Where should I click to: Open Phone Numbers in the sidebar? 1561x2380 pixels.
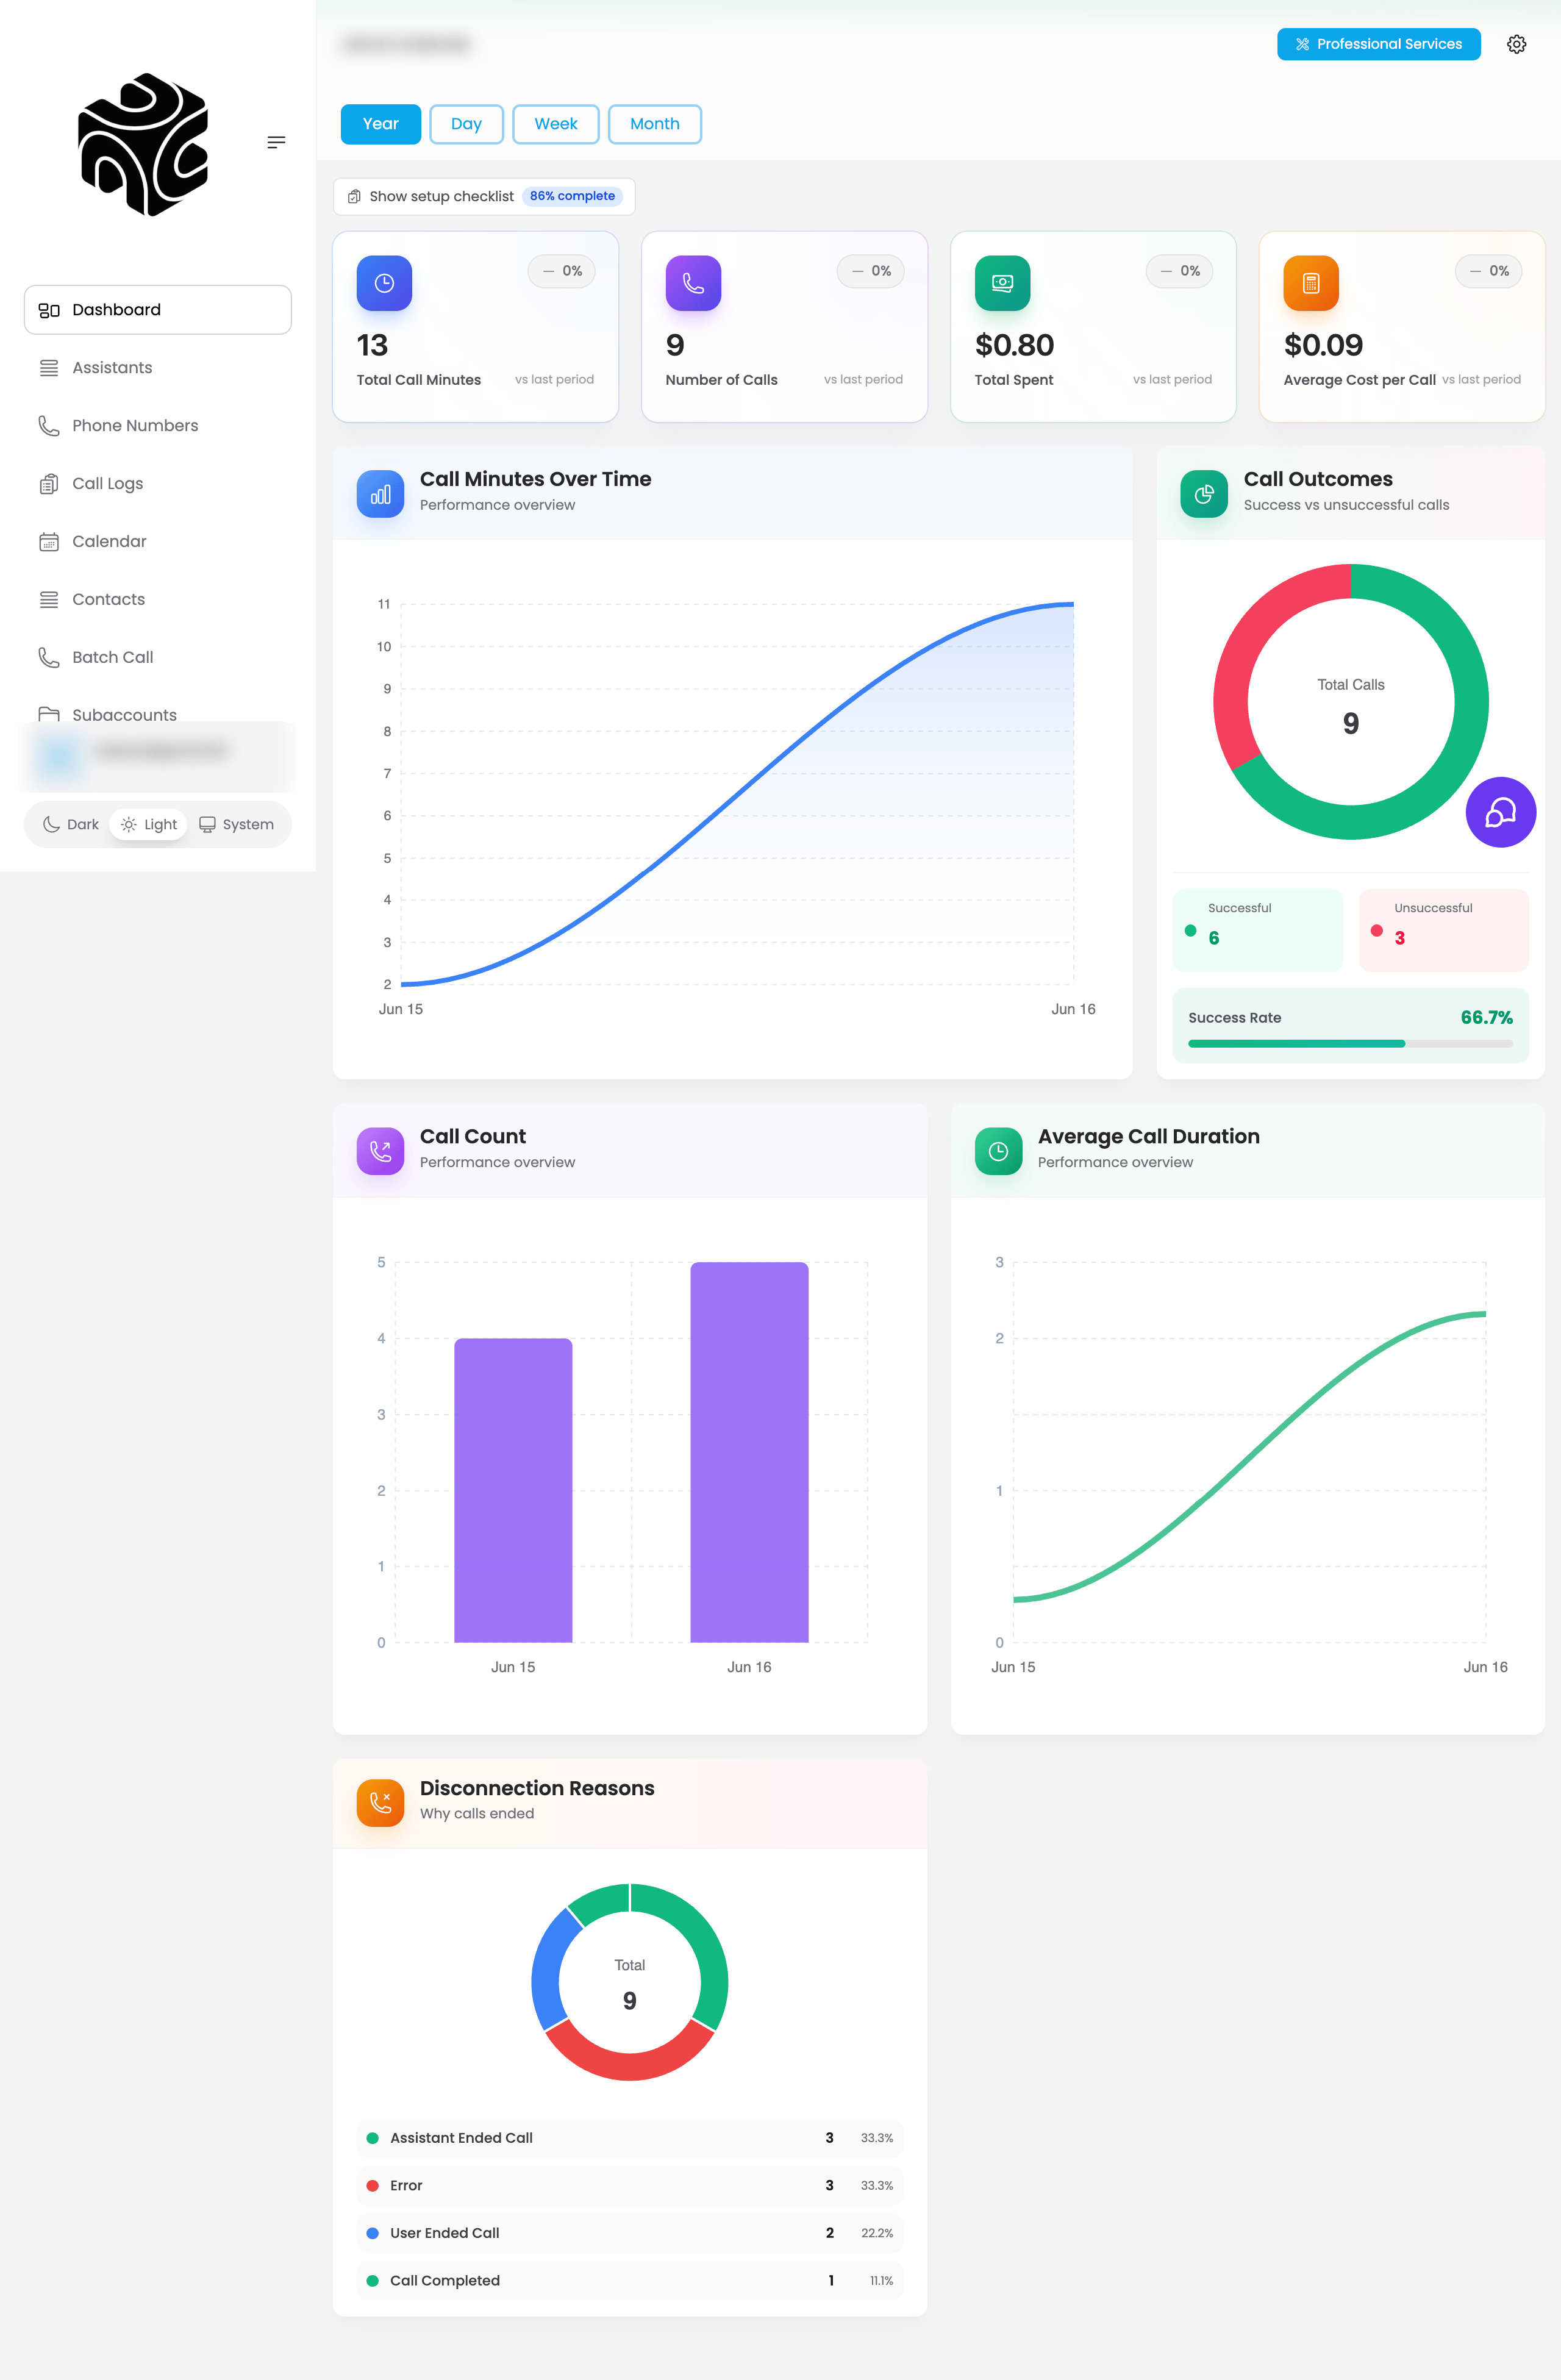(x=158, y=426)
